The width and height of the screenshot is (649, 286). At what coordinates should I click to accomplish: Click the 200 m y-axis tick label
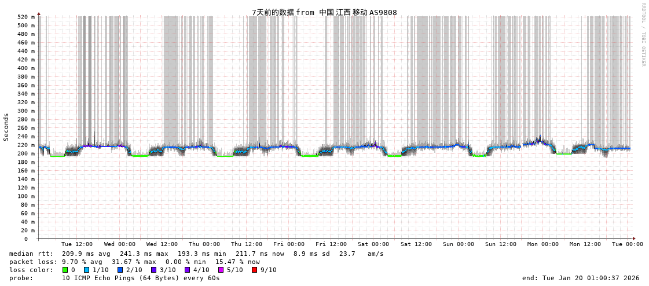pos(25,153)
